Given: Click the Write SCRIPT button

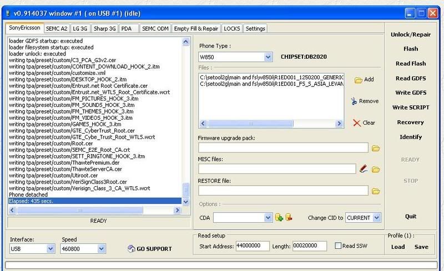Looking at the screenshot, I should pyautogui.click(x=411, y=108).
